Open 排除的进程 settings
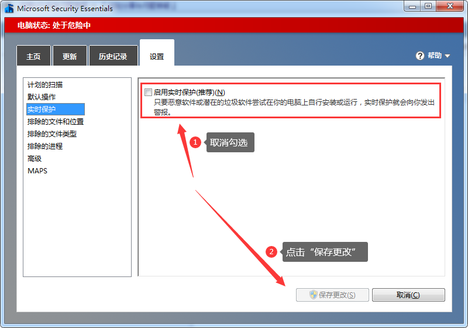 coord(45,146)
